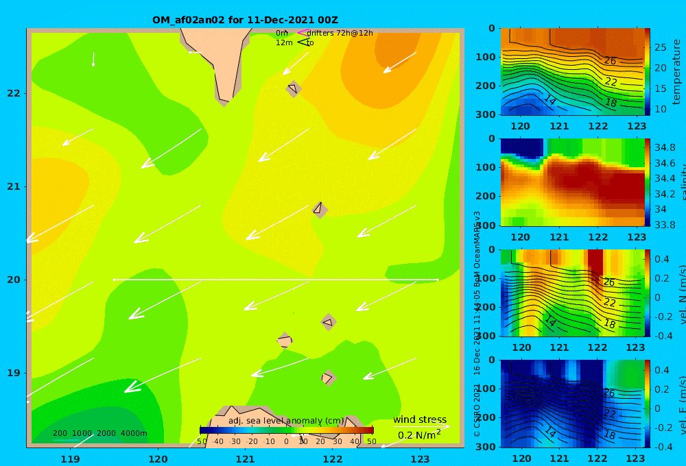The width and height of the screenshot is (686, 466).
Task: Select the 'wind stress' label
Action: [x=420, y=419]
